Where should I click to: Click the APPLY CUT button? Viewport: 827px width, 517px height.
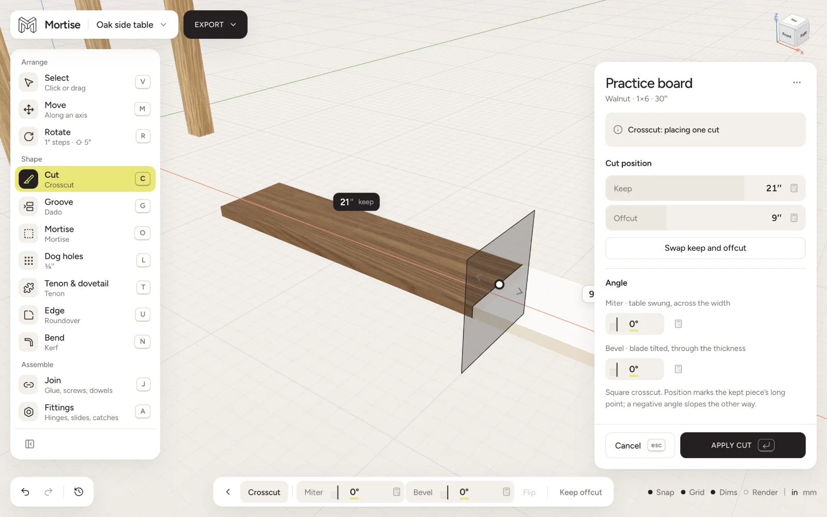pos(742,445)
